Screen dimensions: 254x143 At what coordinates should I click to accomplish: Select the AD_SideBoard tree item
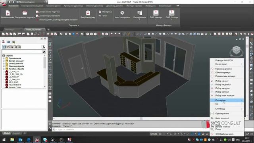pos(15,85)
